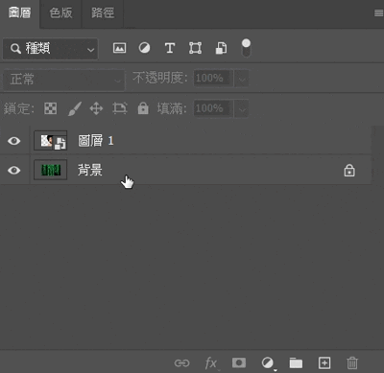Lock artboard nesting icon
Screen dimensions: 384x373
click(120, 108)
